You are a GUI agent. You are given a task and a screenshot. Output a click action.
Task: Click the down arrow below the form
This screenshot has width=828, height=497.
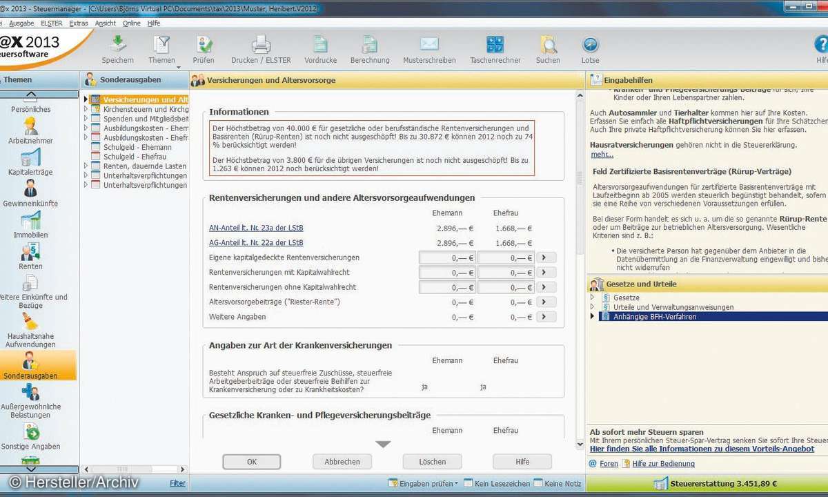(384, 444)
